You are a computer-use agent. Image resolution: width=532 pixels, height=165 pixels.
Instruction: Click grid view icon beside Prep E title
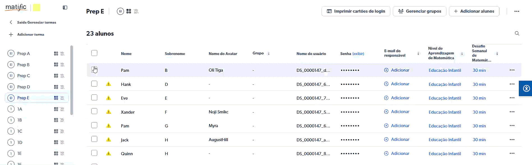tap(129, 11)
